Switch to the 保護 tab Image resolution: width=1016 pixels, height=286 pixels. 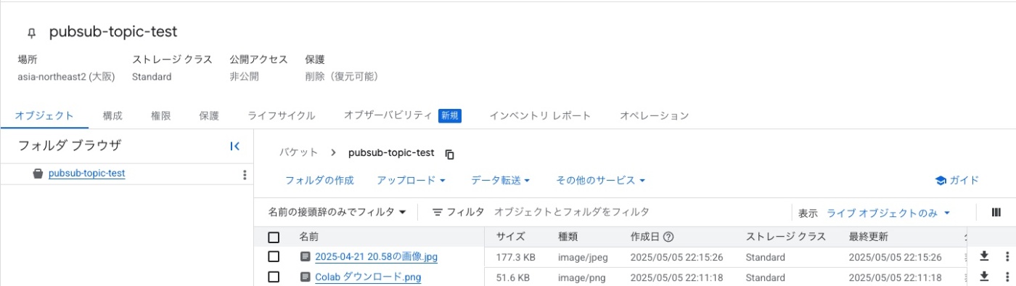[209, 115]
